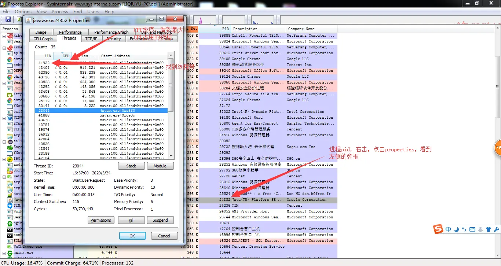501x266 pixels.
Task: Open the Find menu
Action: (x=78, y=12)
